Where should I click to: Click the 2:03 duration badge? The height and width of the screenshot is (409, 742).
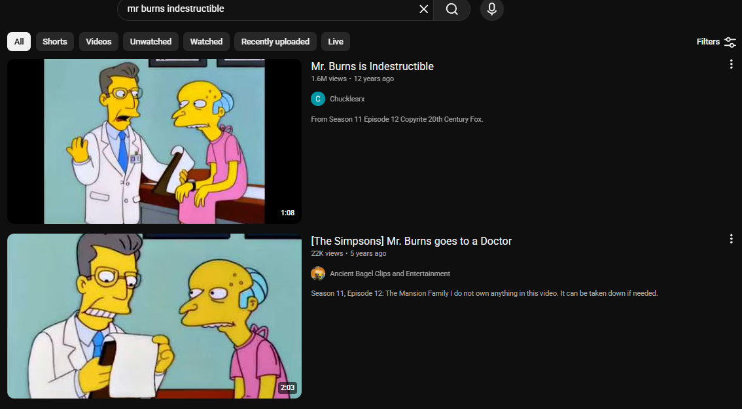pyautogui.click(x=288, y=387)
